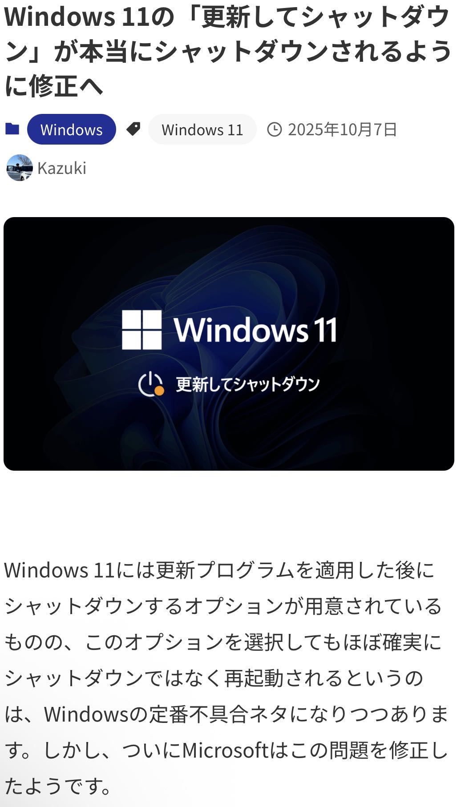Click the four-pane Windows logo in banner
Viewport: 465px width, 807px height.
click(142, 330)
